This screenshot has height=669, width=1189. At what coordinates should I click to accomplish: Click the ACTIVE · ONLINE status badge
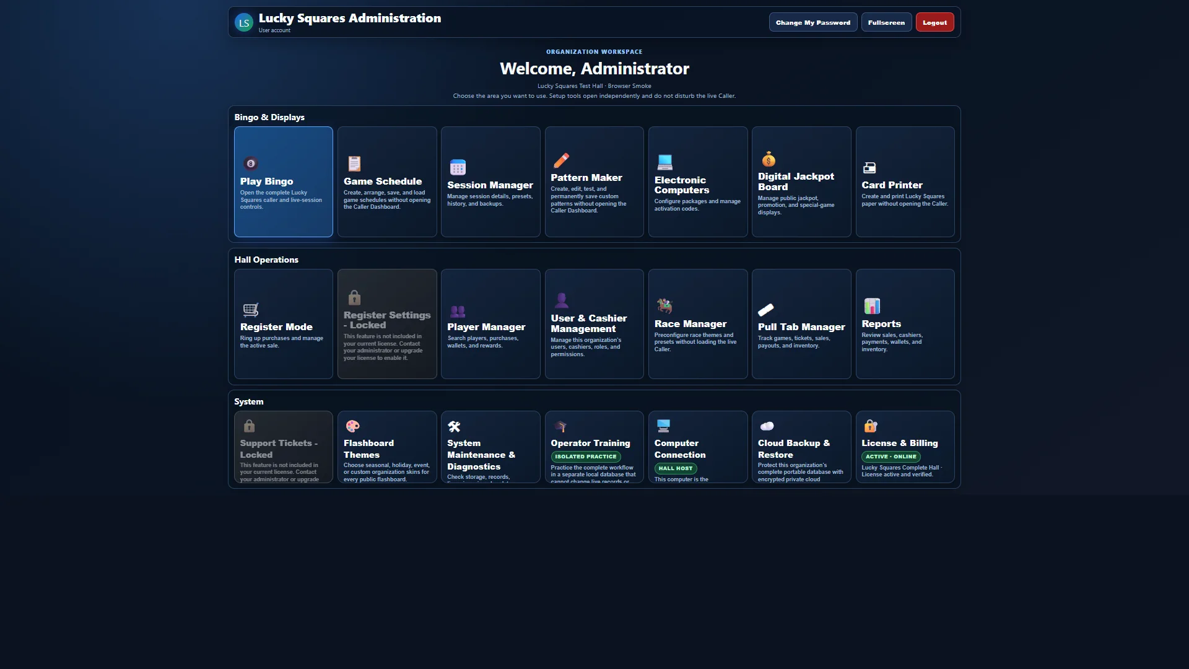[x=891, y=457]
